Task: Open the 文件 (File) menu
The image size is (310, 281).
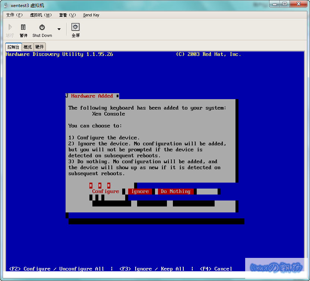Action: click(15, 15)
